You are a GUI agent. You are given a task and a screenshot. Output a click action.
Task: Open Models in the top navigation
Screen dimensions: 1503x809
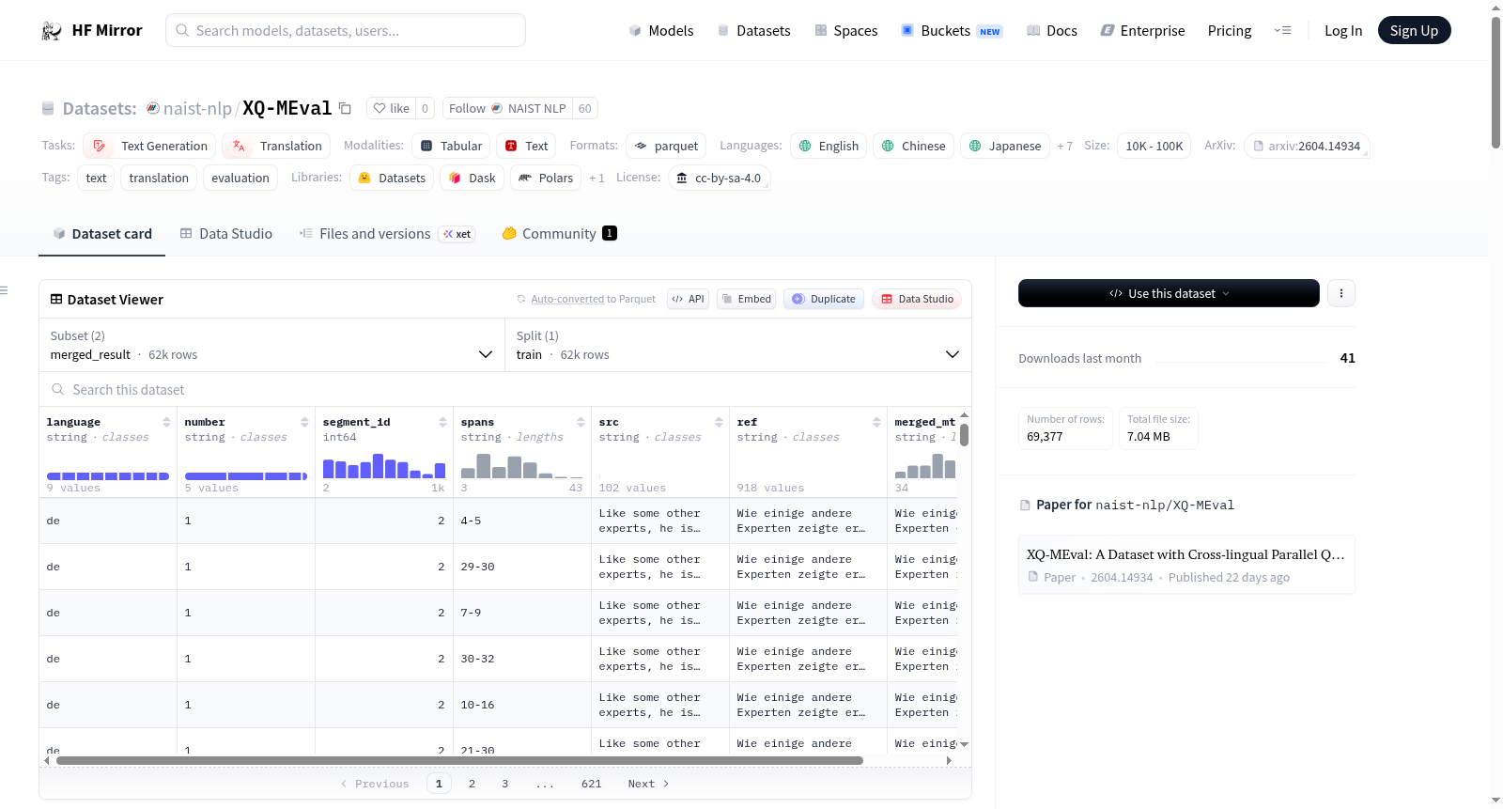click(661, 31)
